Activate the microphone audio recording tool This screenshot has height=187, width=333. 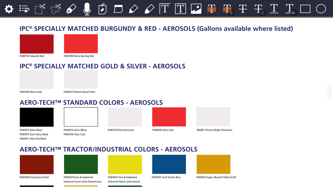click(87, 9)
